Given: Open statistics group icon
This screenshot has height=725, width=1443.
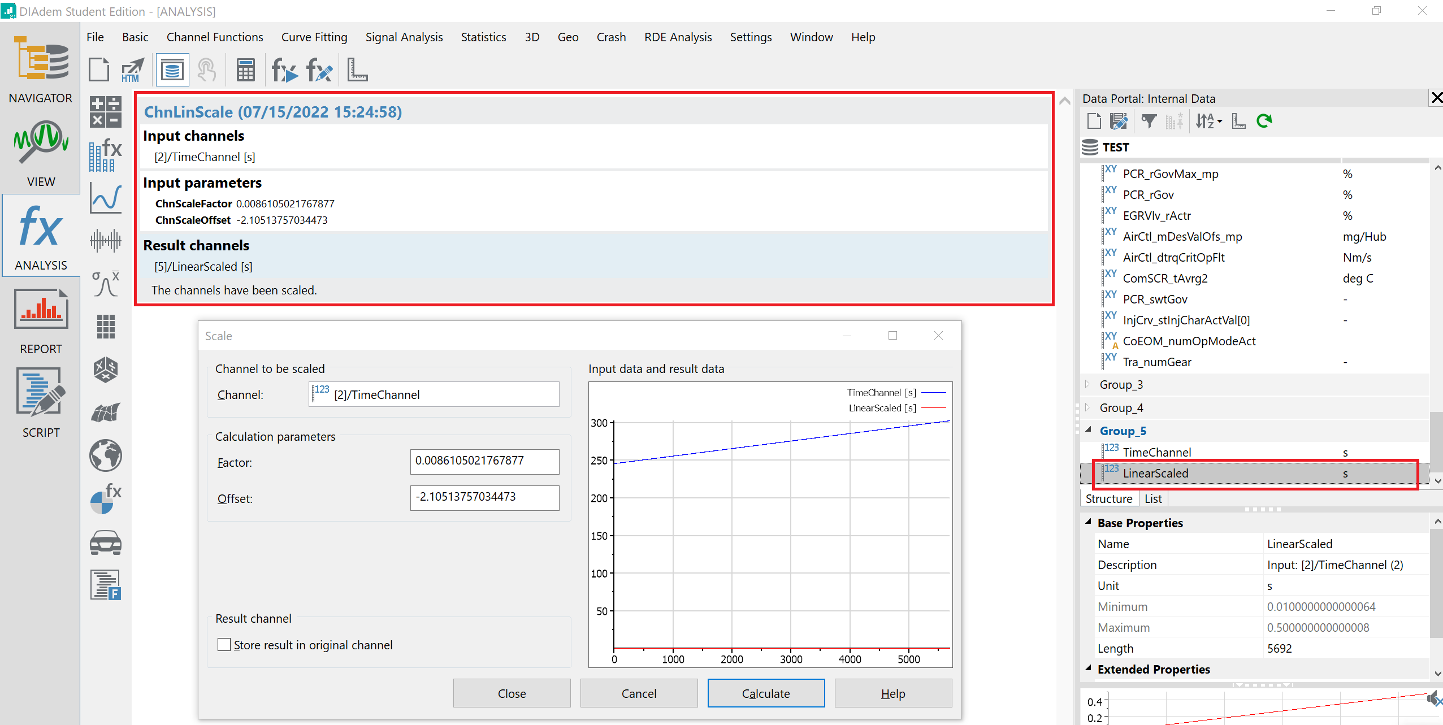Looking at the screenshot, I should [x=106, y=284].
